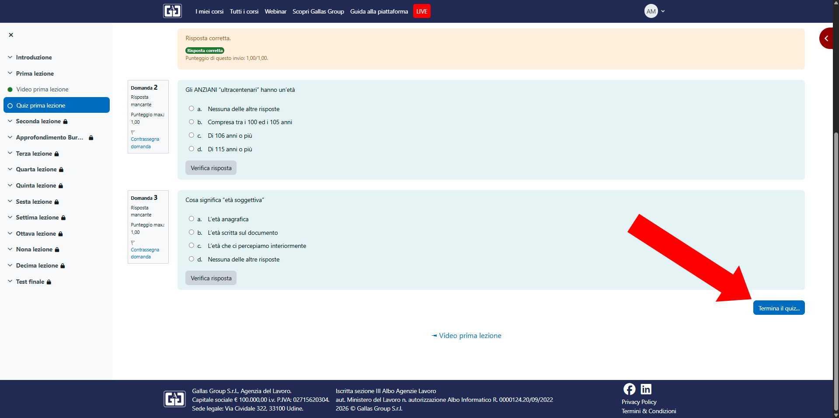Flag question 2 with Contrassegna domanda
The width and height of the screenshot is (839, 418).
point(144,143)
